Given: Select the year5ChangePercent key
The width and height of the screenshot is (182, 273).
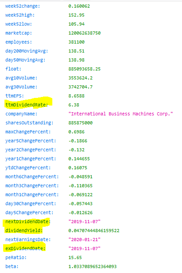Looking at the screenshot, I should coord(31,141).
